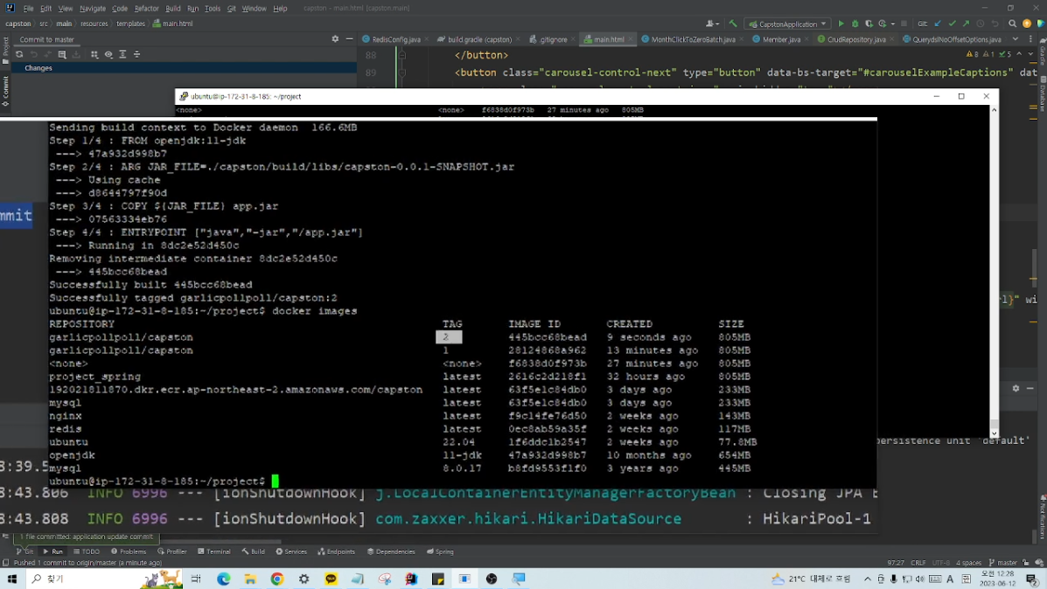The height and width of the screenshot is (589, 1047).
Task: Click the Stop run icon
Action: [x=904, y=24]
